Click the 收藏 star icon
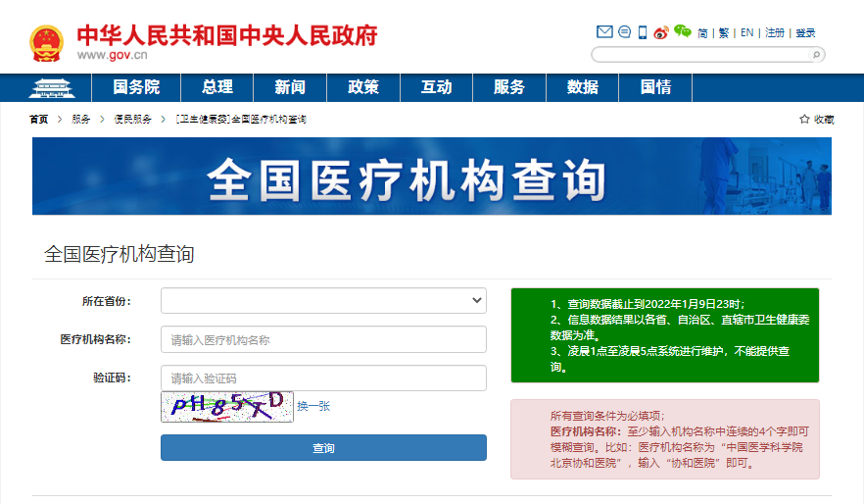864x504 pixels. point(804,119)
